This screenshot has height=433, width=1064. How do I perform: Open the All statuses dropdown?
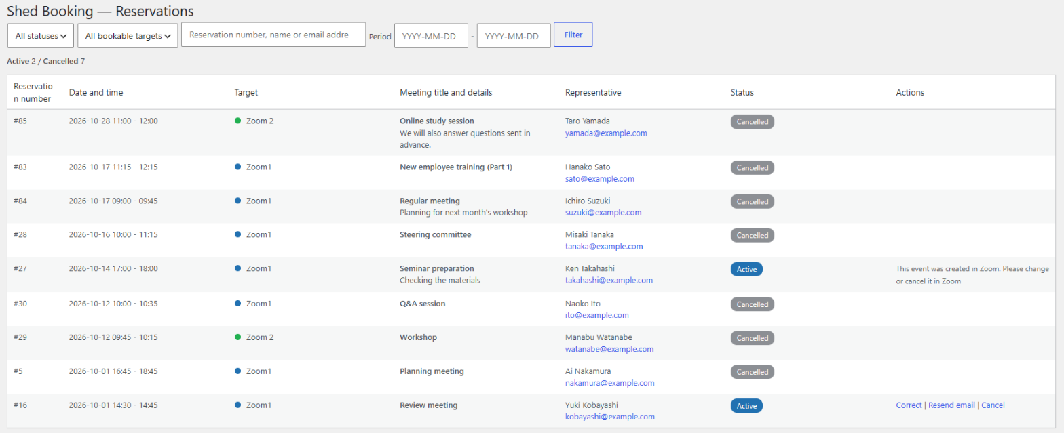pos(41,36)
